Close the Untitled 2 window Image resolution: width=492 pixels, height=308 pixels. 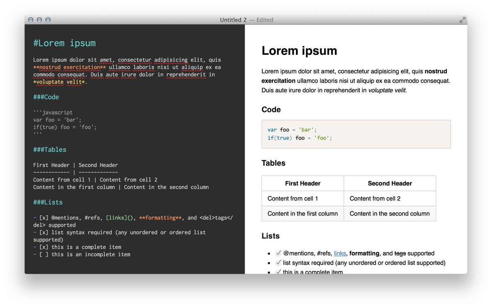click(x=31, y=20)
